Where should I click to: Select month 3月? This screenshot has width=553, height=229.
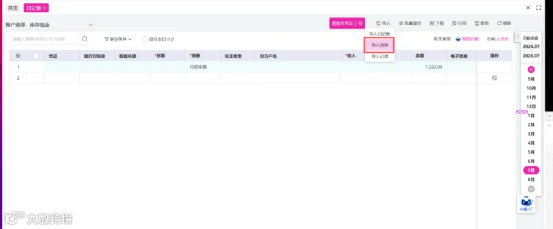click(531, 134)
